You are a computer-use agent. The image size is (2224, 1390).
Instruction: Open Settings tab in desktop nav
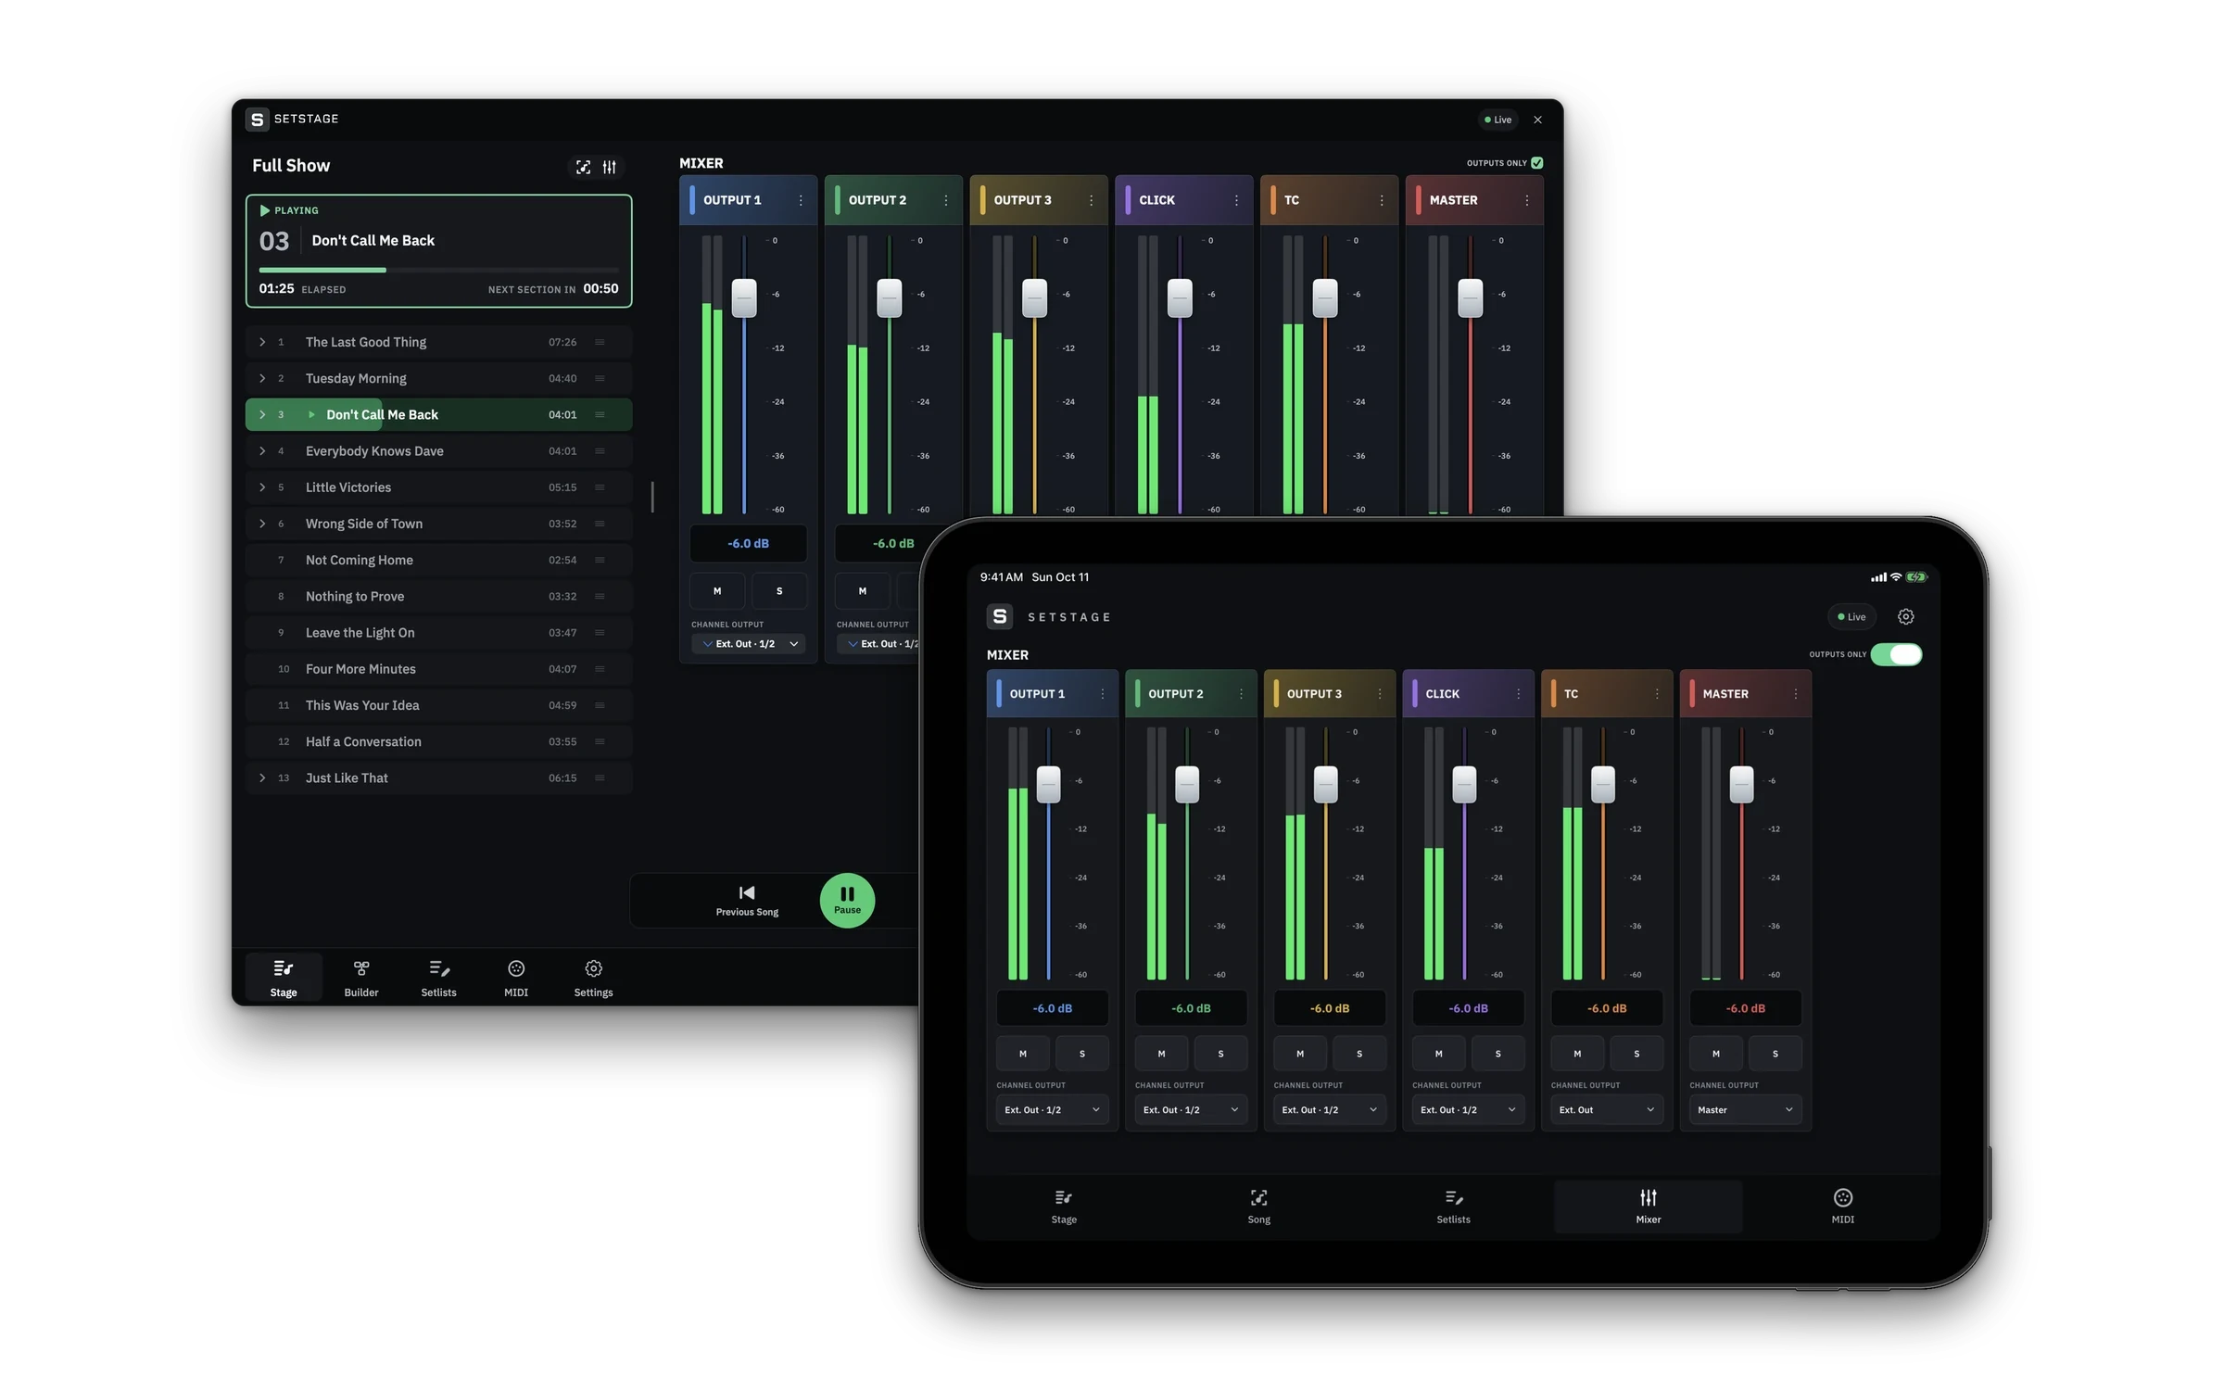[x=593, y=978]
